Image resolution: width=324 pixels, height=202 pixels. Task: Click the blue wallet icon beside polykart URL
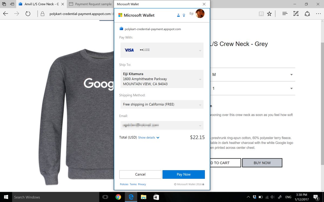coord(121,29)
